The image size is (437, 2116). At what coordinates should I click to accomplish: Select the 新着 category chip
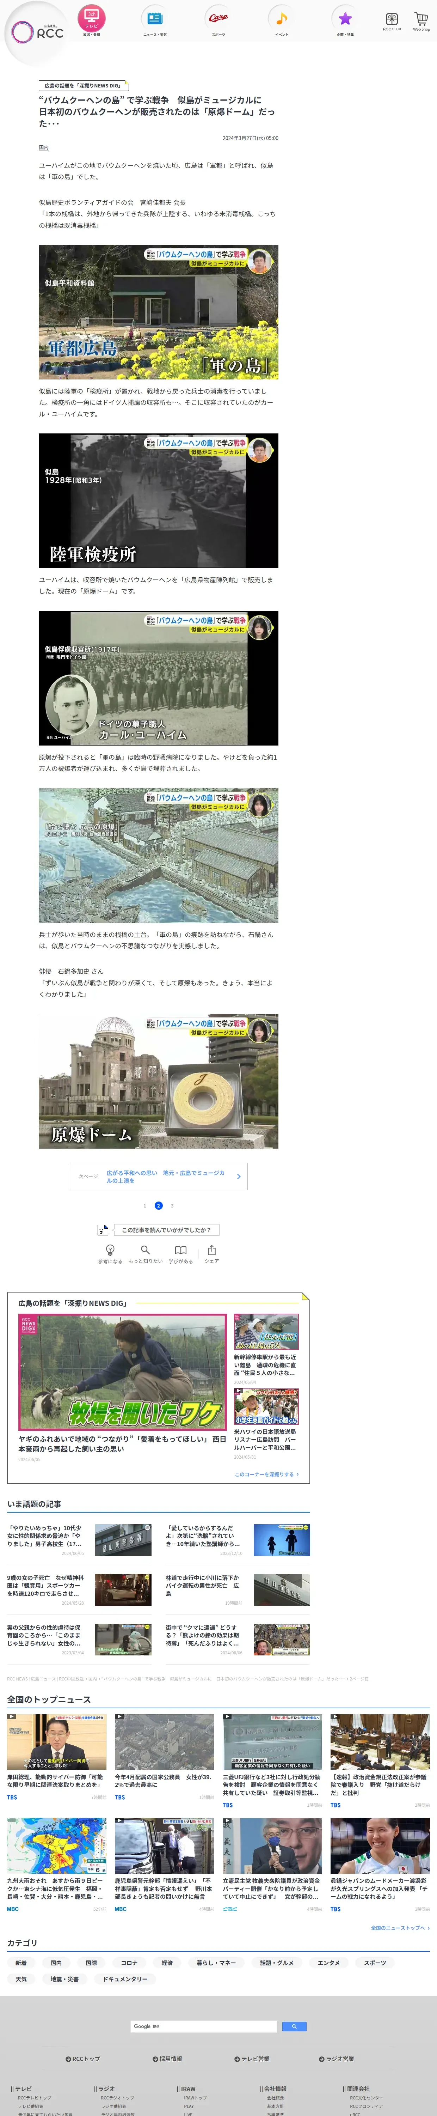point(21,1962)
